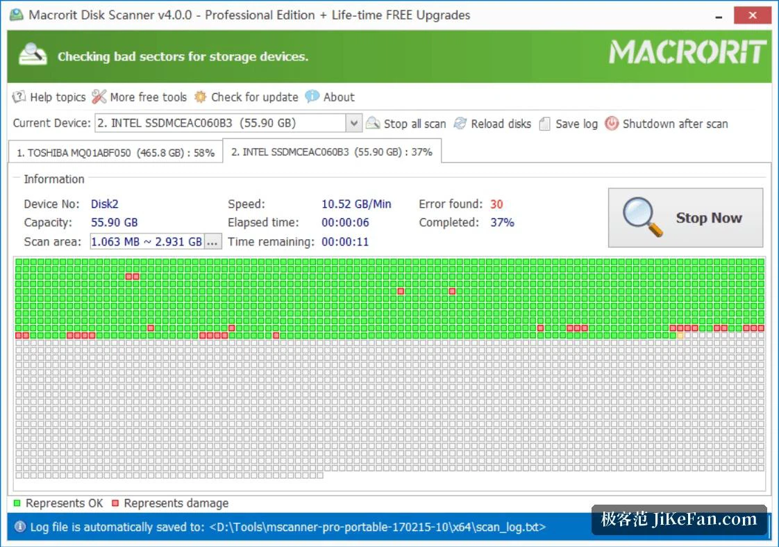Click the About info bubble icon
This screenshot has height=547, width=779.
pos(312,96)
